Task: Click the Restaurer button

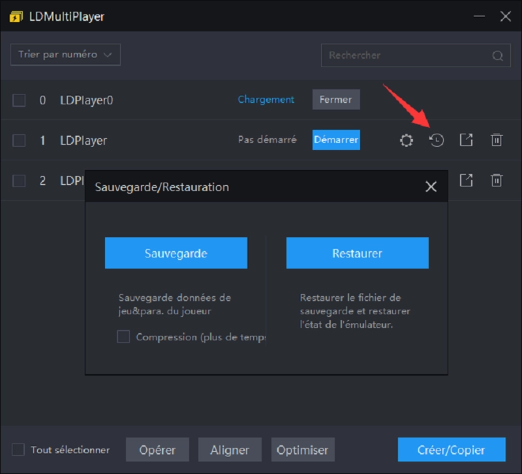Action: (357, 253)
